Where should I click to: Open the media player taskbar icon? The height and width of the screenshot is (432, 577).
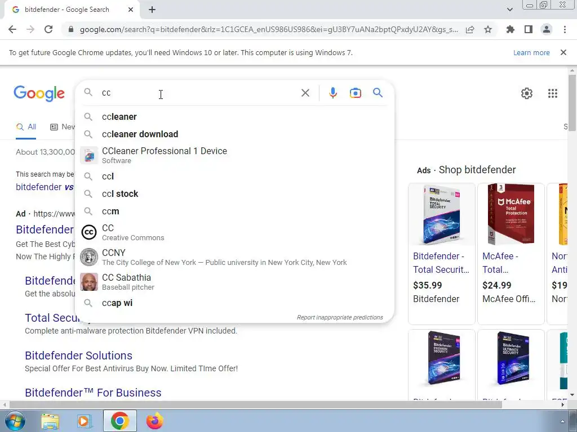(x=84, y=421)
